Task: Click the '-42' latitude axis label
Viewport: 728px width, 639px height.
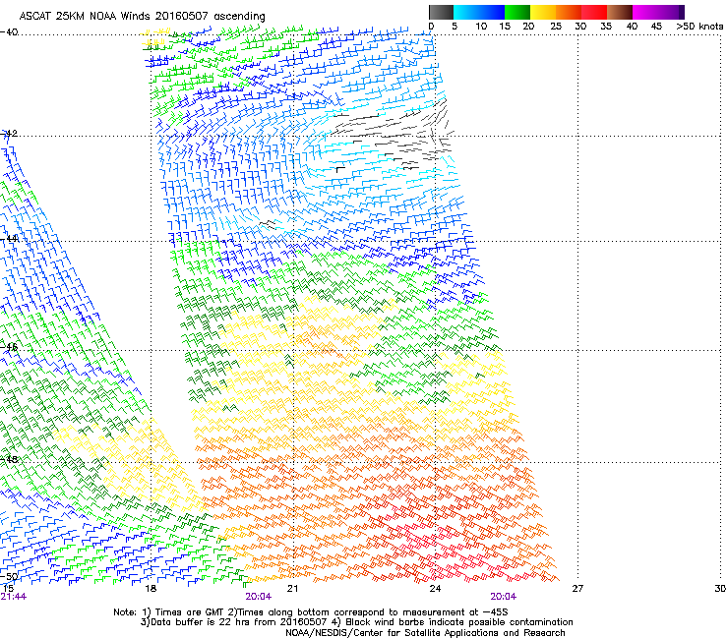Action: (9, 134)
